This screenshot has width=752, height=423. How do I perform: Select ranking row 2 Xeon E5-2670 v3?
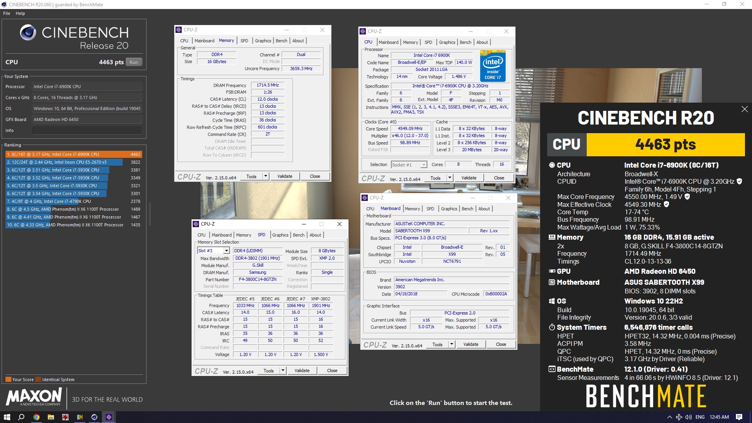(x=74, y=162)
